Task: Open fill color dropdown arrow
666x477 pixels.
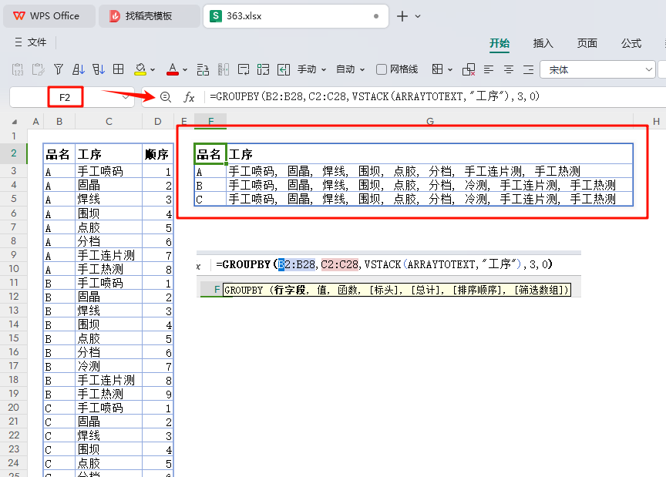Action: (x=153, y=69)
